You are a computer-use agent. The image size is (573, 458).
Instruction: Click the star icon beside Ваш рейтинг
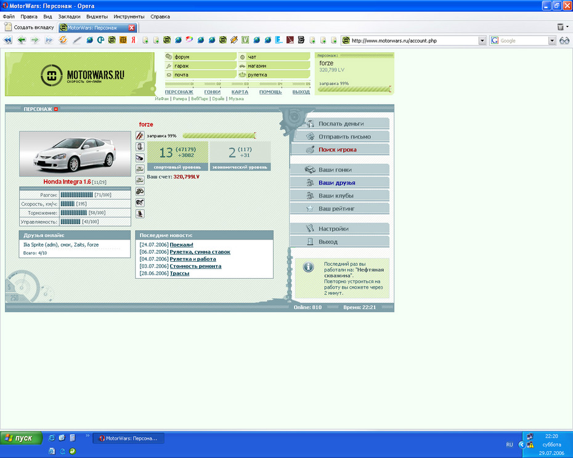[311, 209]
